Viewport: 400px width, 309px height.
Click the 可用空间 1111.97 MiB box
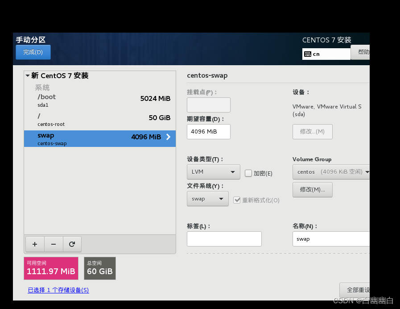[x=51, y=268]
